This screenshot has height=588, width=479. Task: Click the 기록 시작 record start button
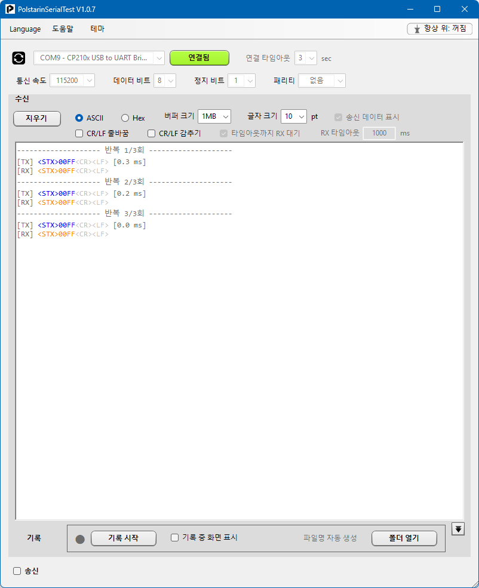tap(124, 538)
